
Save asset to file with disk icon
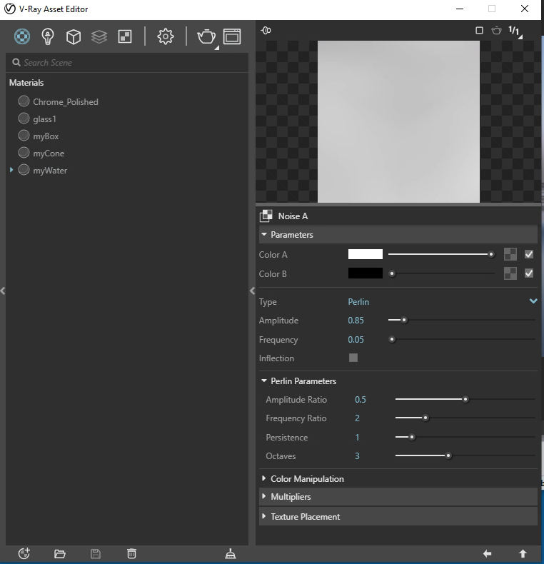[x=96, y=553]
